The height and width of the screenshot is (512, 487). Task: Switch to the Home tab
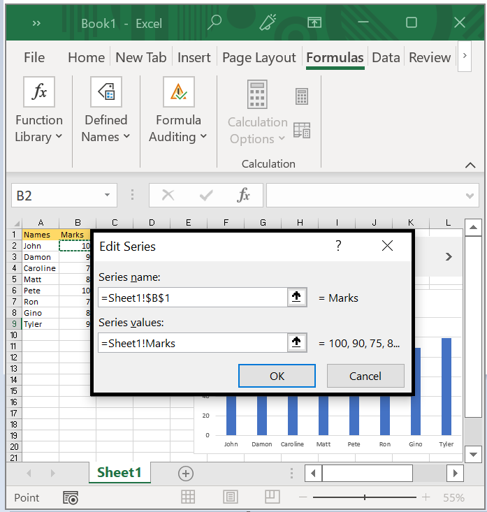coord(86,57)
